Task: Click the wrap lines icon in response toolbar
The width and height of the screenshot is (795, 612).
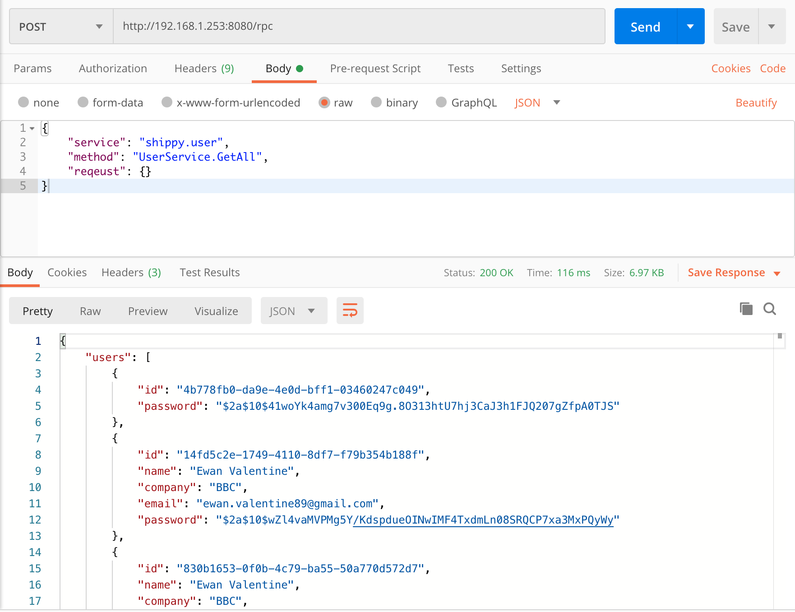Action: tap(350, 311)
